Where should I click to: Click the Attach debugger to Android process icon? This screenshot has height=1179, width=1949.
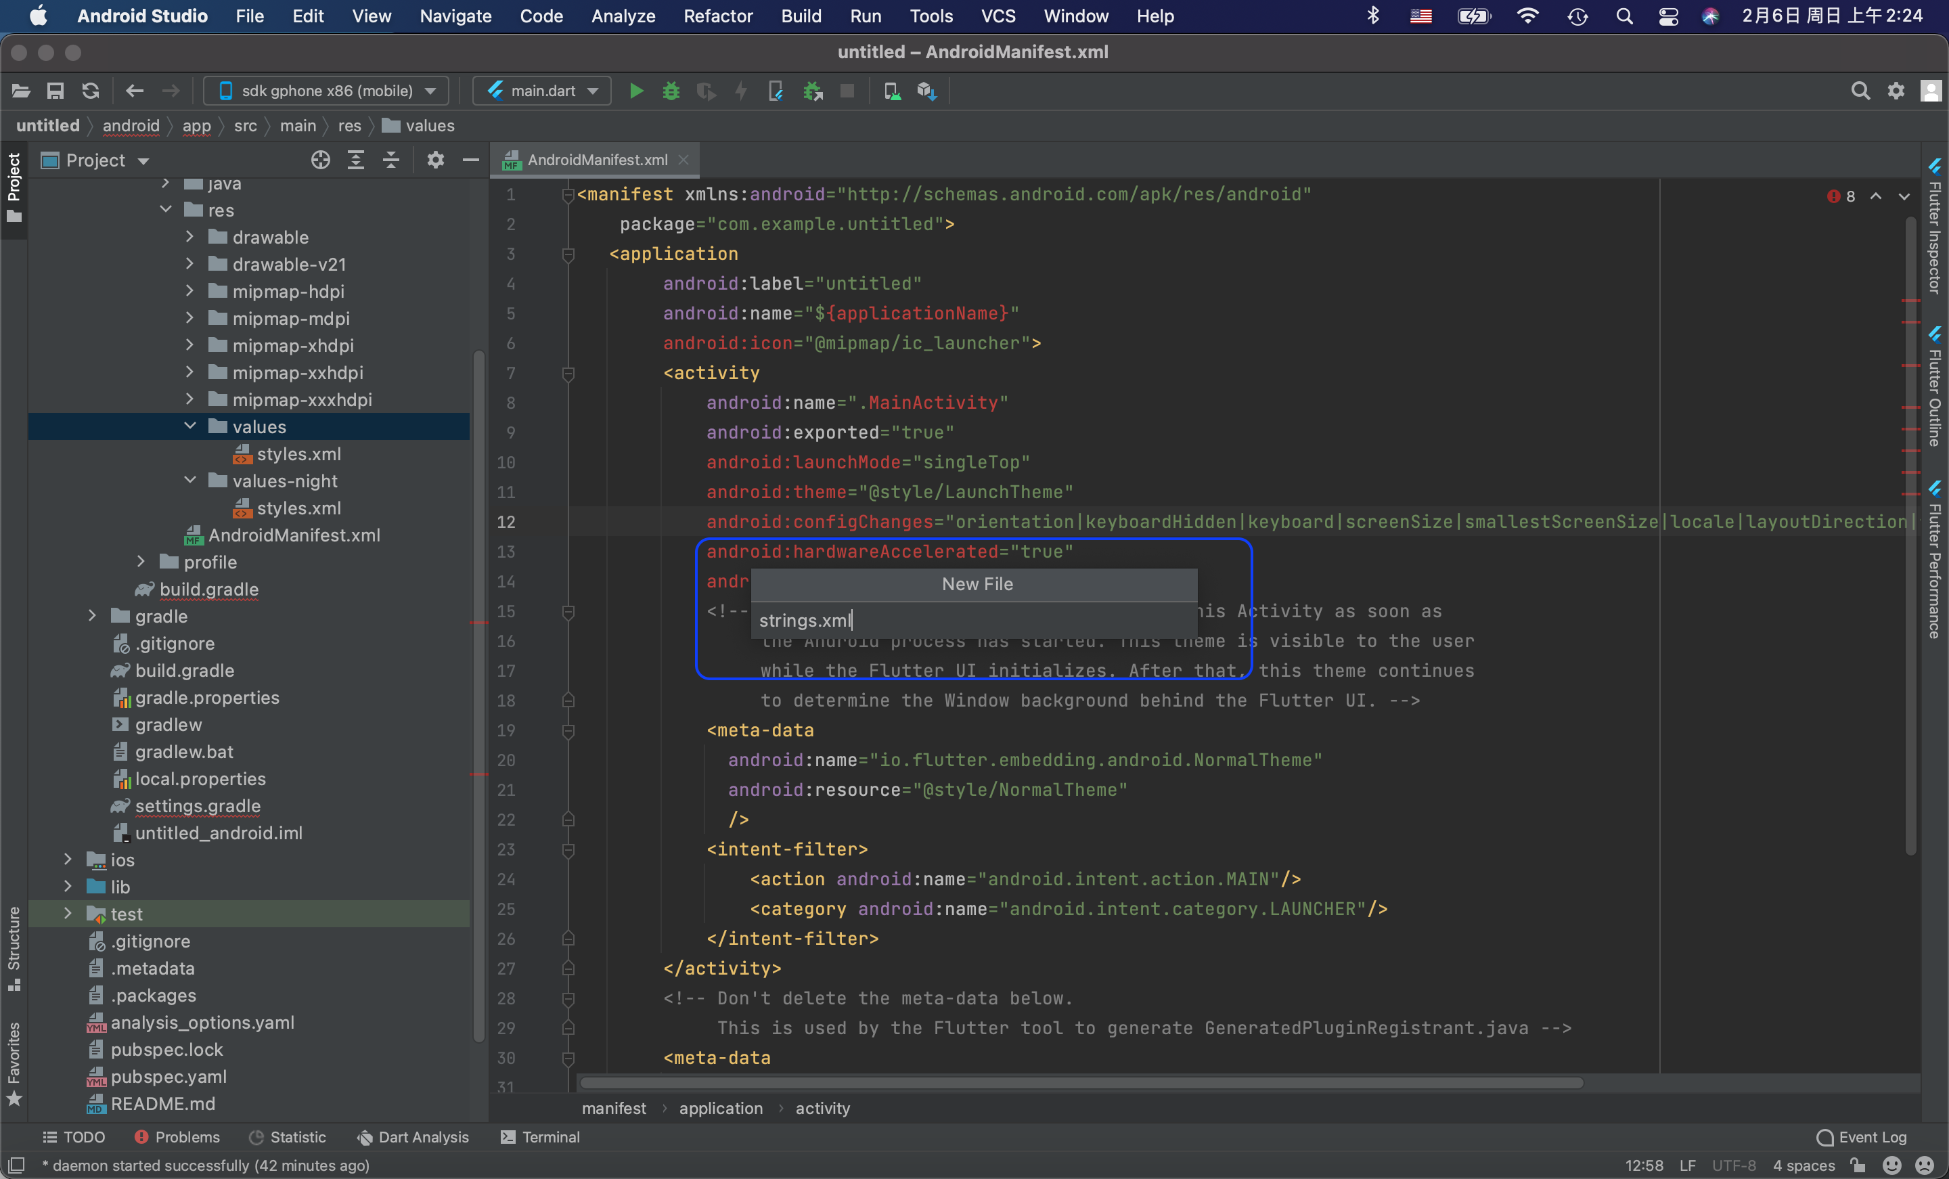(812, 91)
